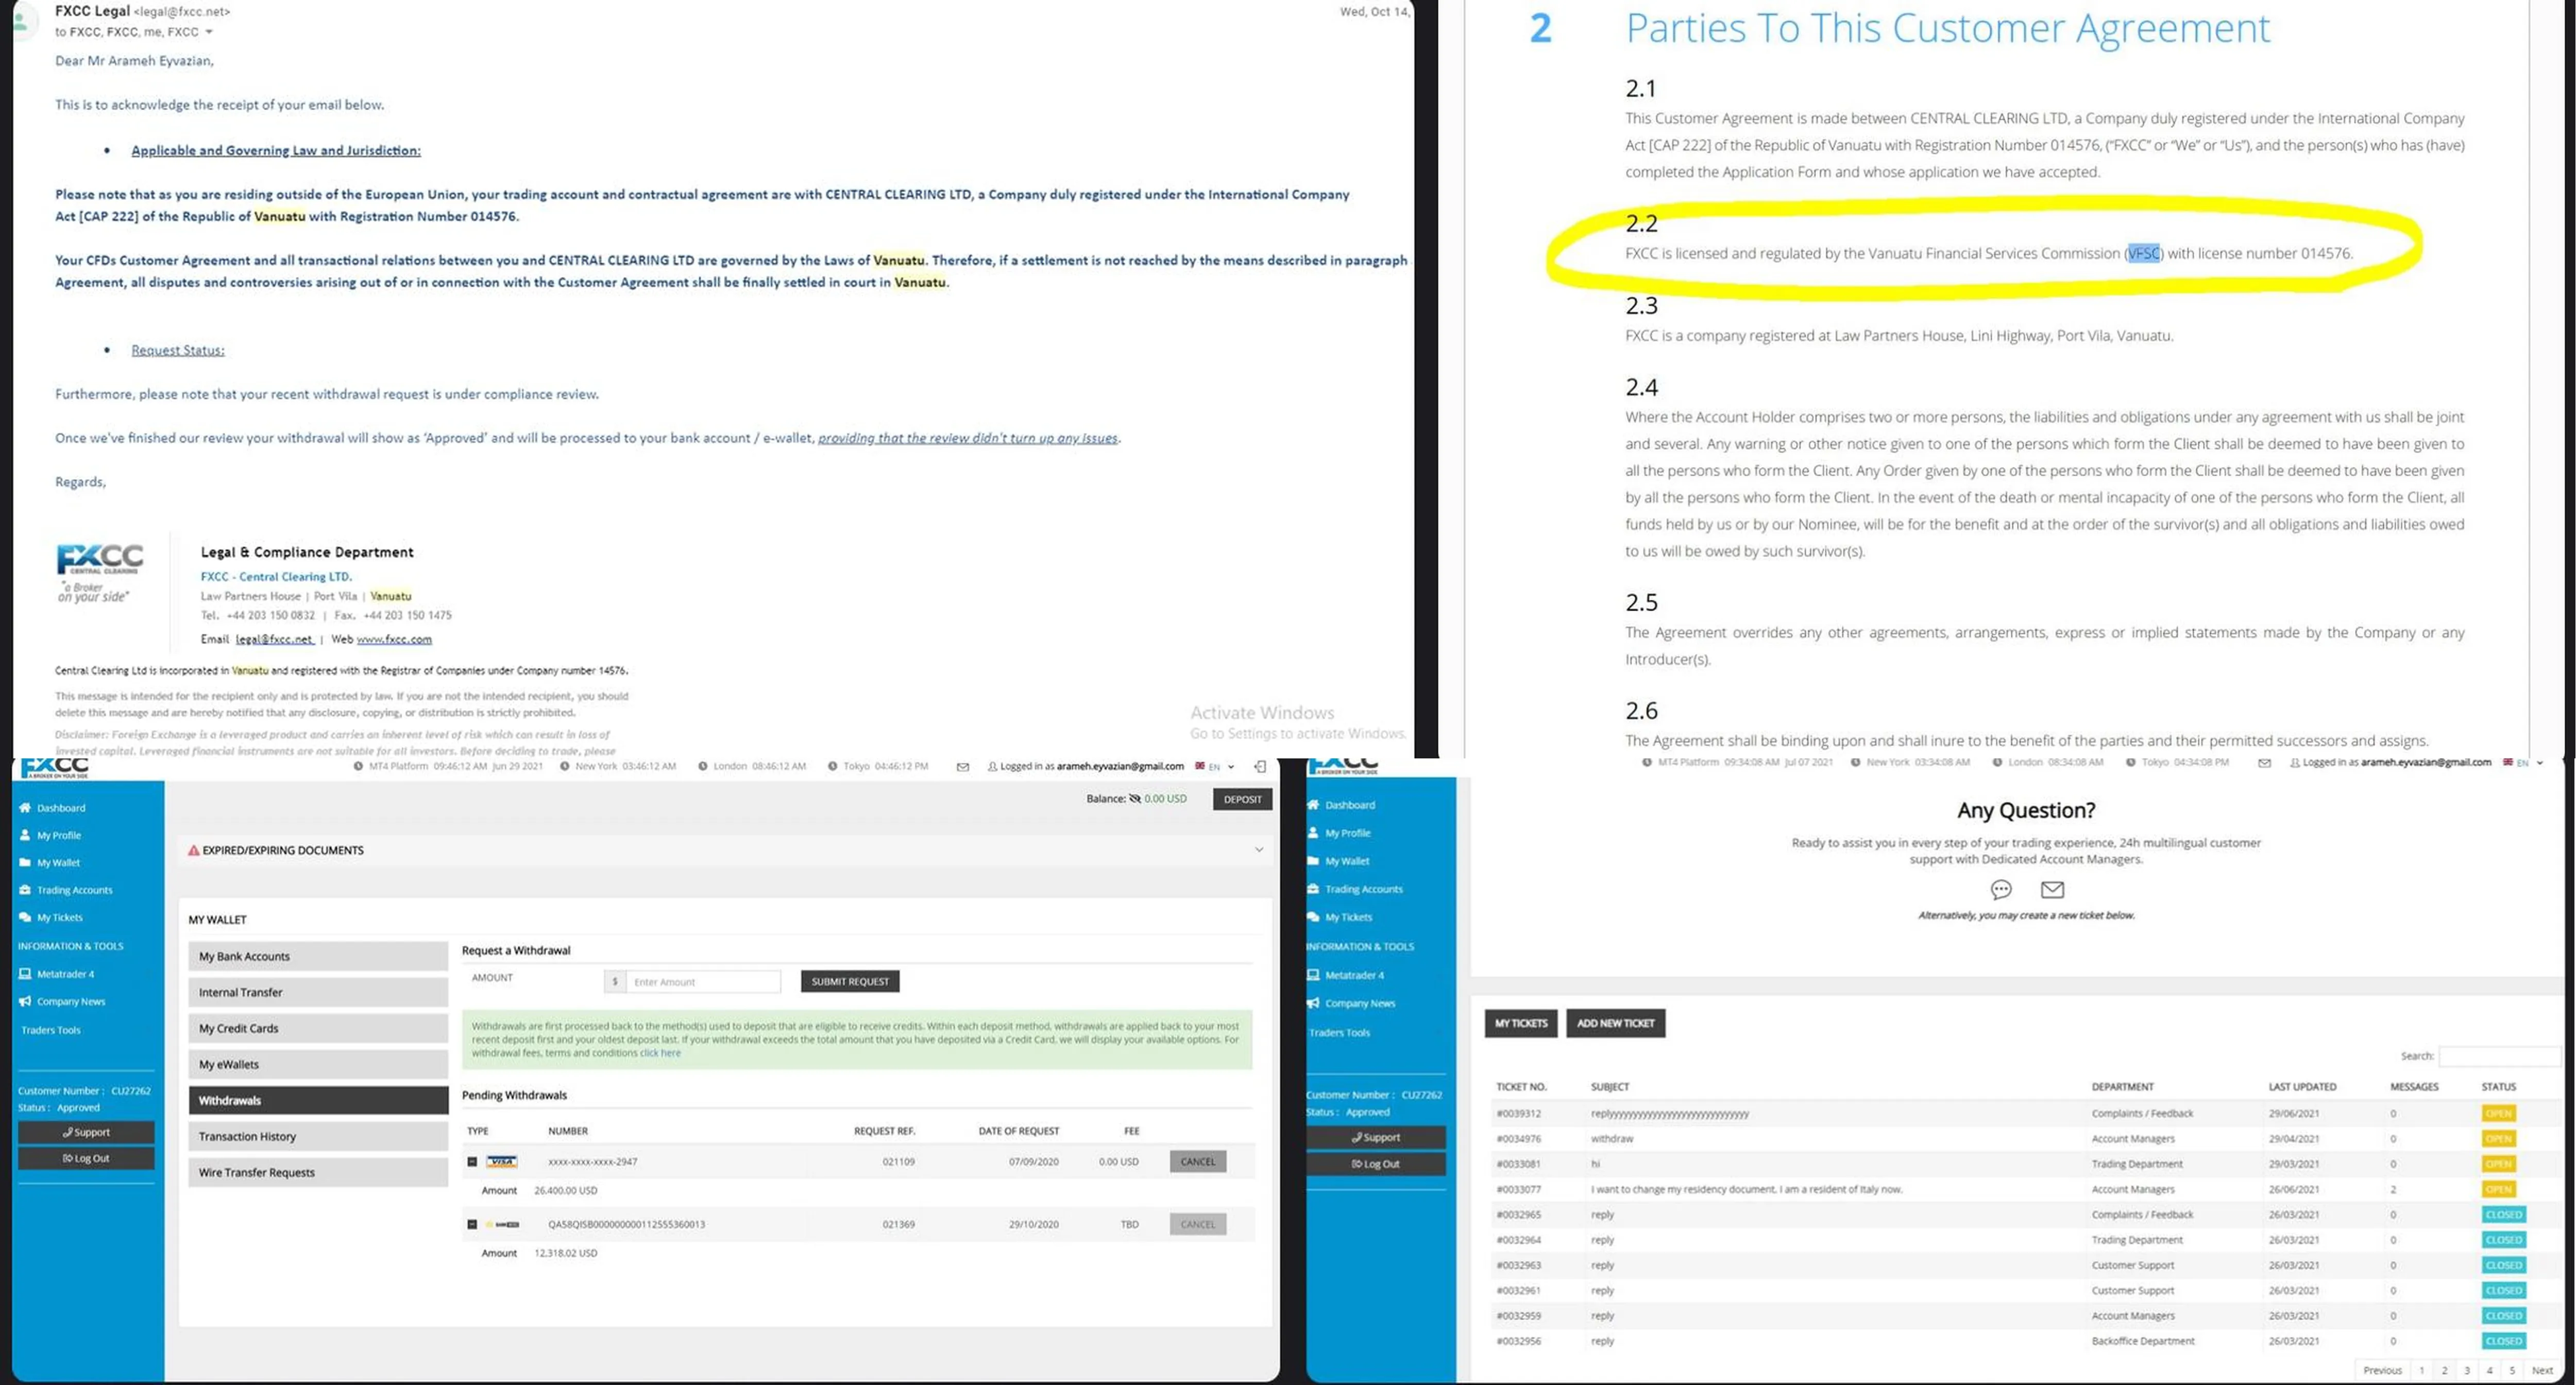The height and width of the screenshot is (1385, 2576).
Task: Click the My Profile person icon in tickets sidebar
Action: [1313, 833]
